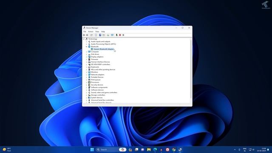272x153 pixels.
Task: Maximize the Device Manager window
Action: pos(183,28)
